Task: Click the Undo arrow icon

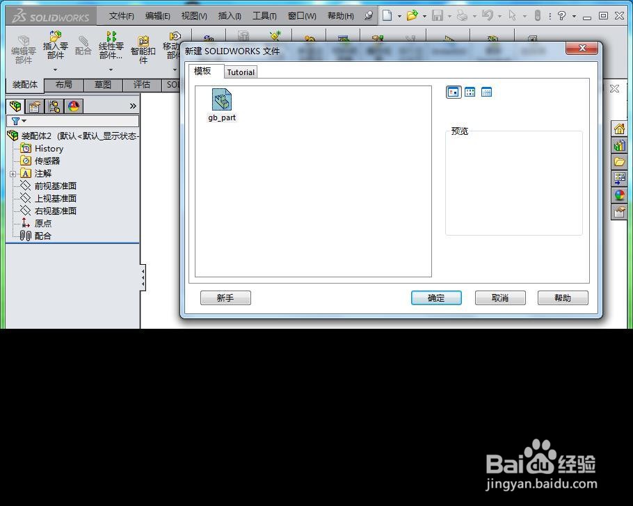Action: 487,15
